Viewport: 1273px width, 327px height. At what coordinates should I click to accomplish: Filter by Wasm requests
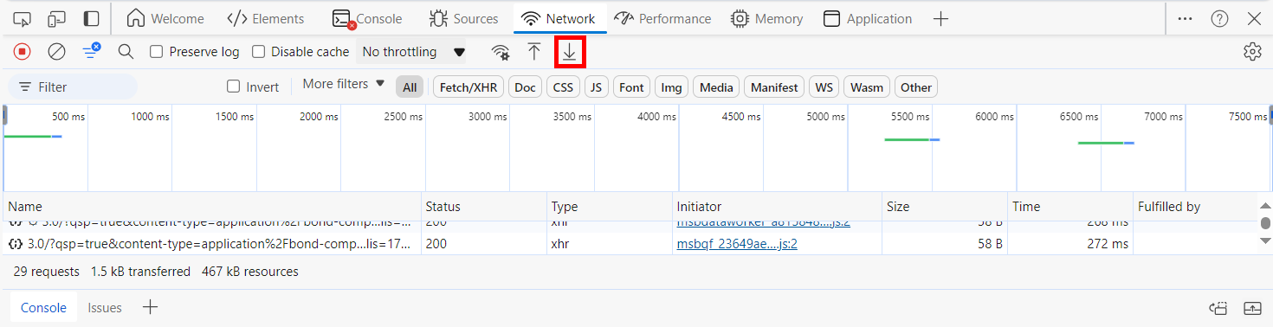(867, 87)
